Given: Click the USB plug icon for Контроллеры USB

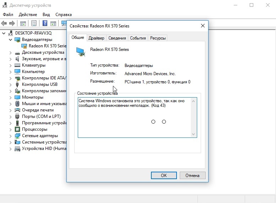Looking at the screenshot, I should pyautogui.click(x=17, y=84).
